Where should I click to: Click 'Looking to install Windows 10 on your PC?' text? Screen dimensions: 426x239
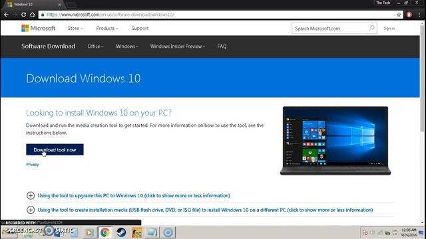pyautogui.click(x=99, y=113)
